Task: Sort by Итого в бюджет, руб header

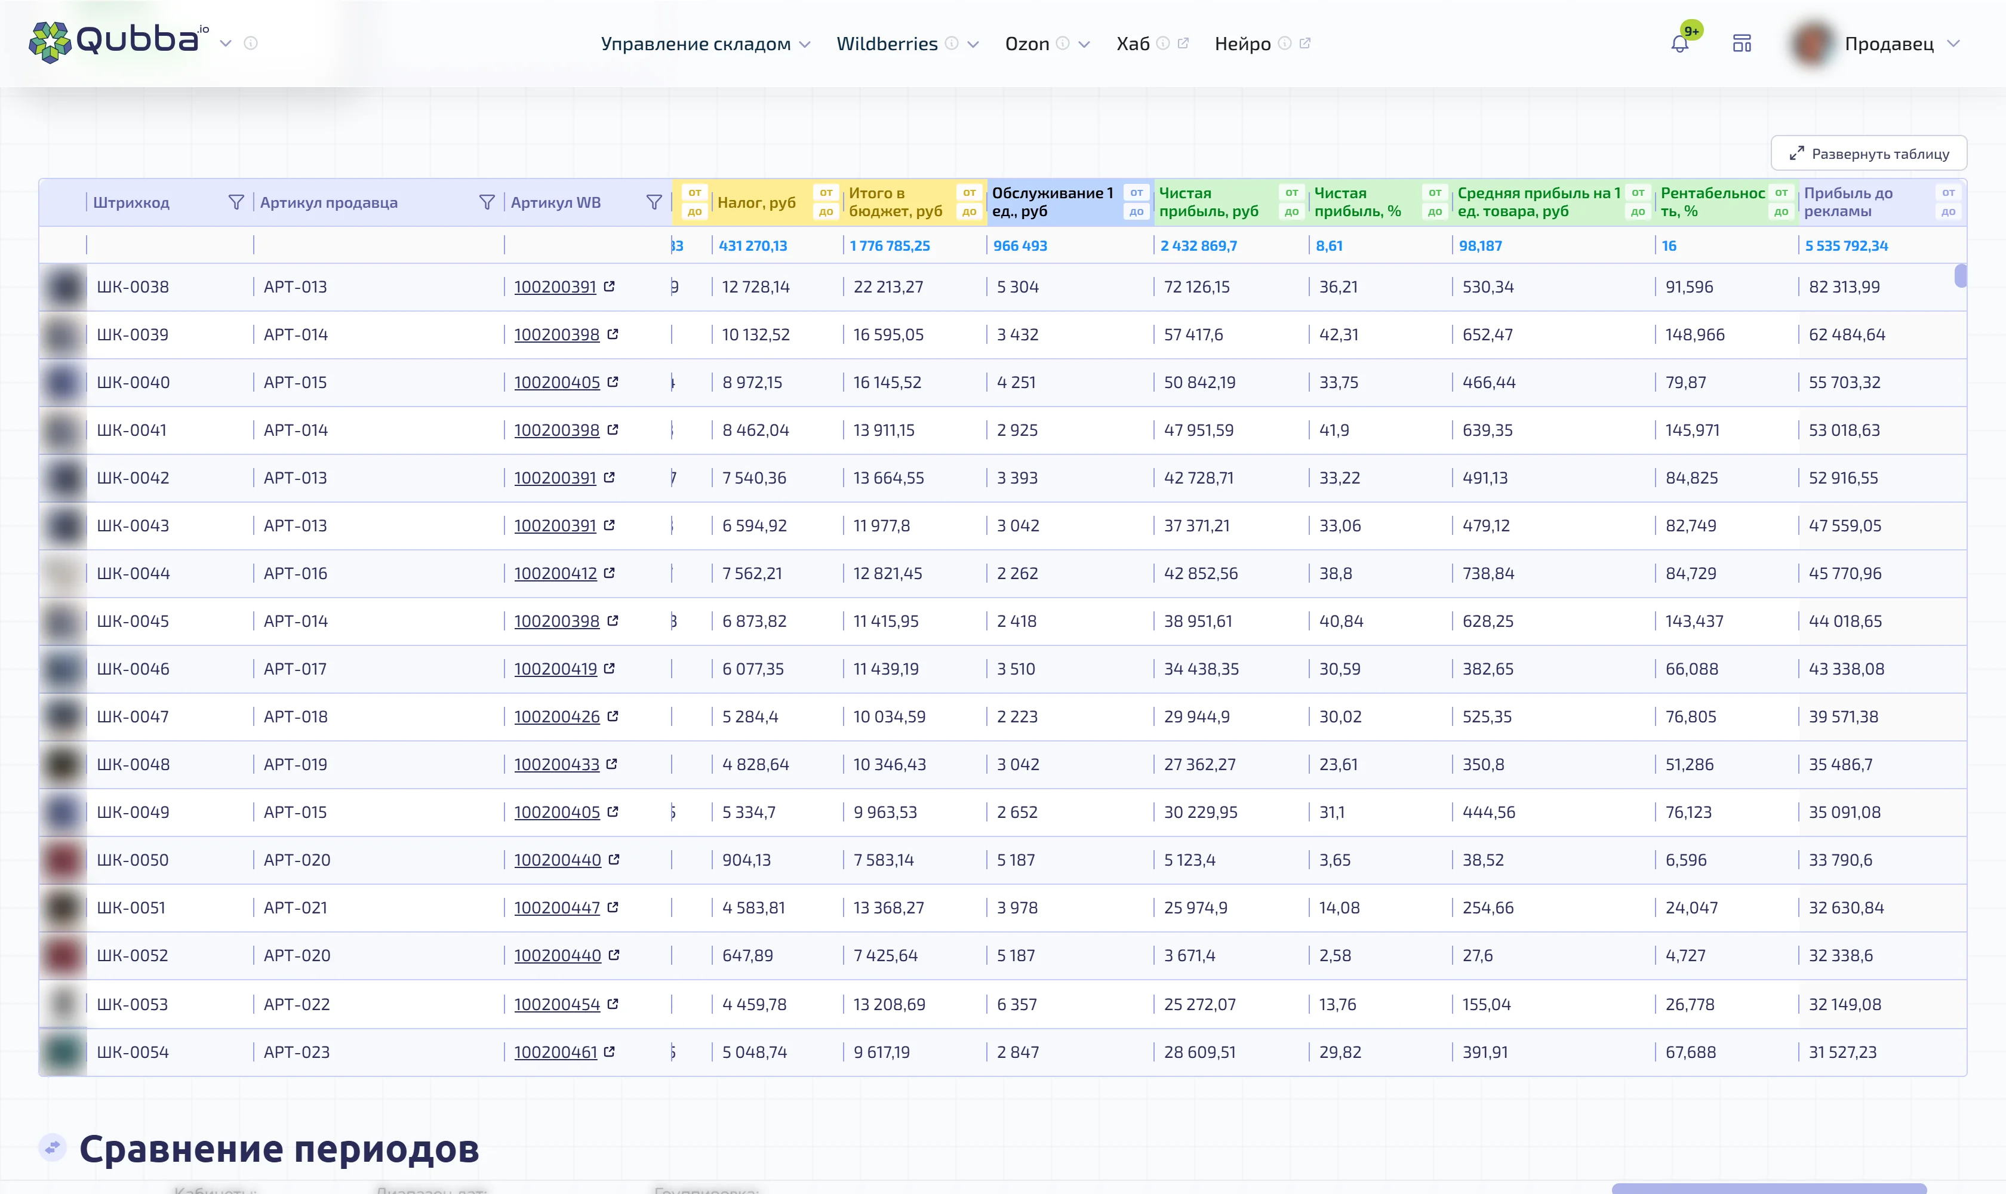Action: [895, 202]
